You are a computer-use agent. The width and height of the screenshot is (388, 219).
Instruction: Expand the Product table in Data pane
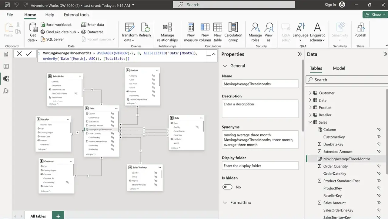[x=310, y=108]
